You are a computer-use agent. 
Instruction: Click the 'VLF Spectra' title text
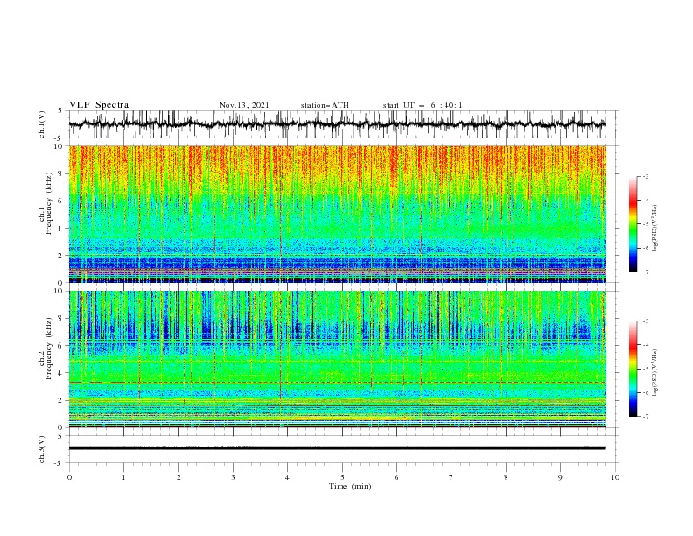[99, 105]
